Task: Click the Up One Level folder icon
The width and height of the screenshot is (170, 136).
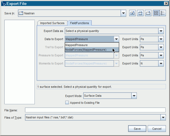Action: 132,13
